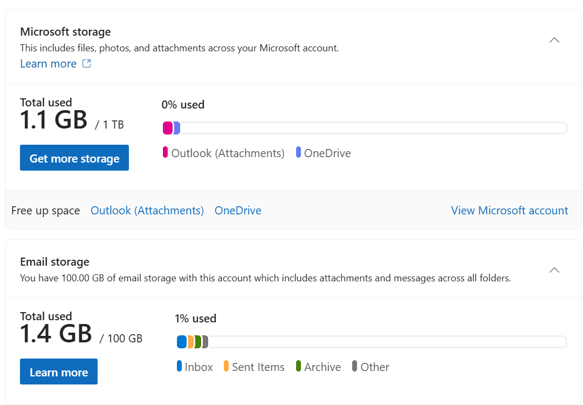583x405 pixels.
Task: Click the 1% used text
Action: pyautogui.click(x=196, y=318)
